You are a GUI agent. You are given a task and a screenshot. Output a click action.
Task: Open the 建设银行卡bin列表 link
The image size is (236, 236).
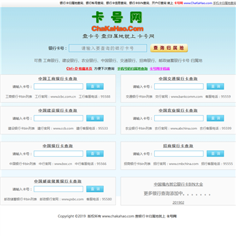coord(22,128)
